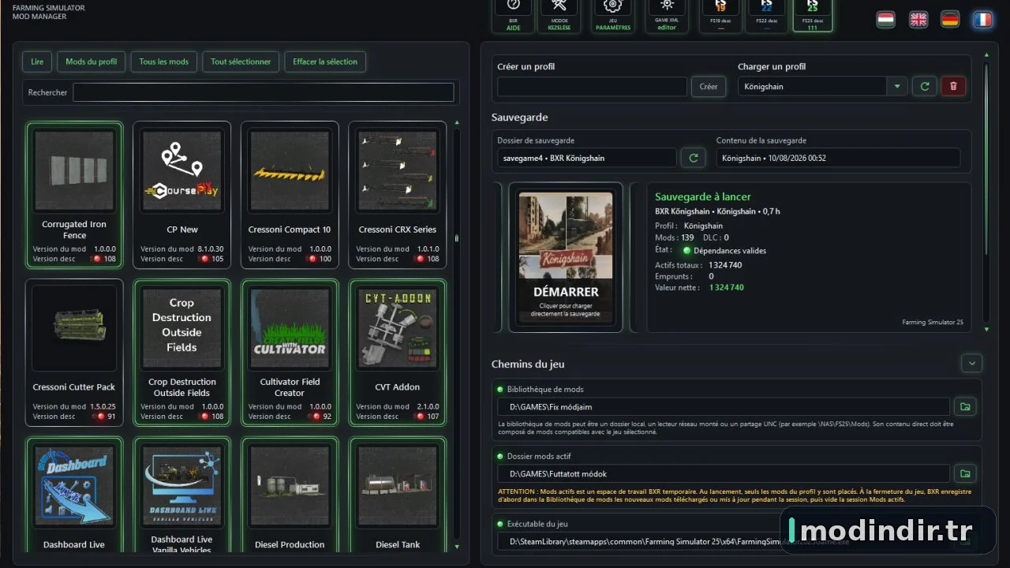Open the Jeu Paramètres gear button
Viewport: 1010px width, 568px height.
612,14
